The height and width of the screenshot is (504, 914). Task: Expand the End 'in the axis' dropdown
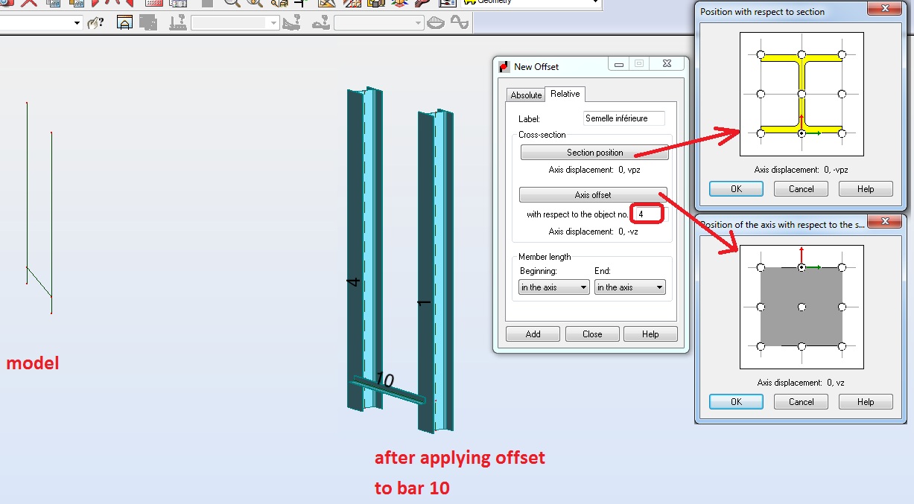pos(629,287)
